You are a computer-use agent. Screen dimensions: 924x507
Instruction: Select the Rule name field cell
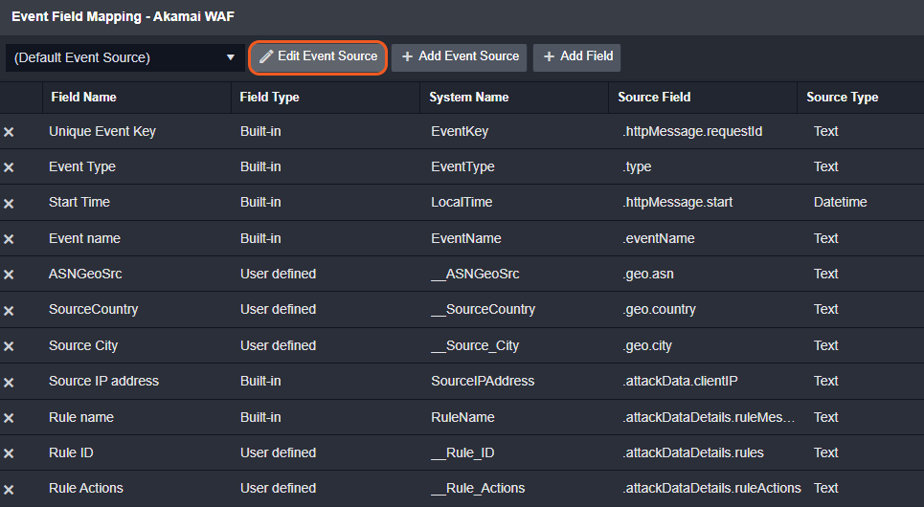[x=80, y=417]
